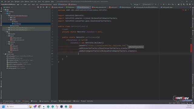Image resolution: width=194 pixels, height=109 pixels.
Task: Switch to MainActivity.java editor tab
Action: coord(125,7)
